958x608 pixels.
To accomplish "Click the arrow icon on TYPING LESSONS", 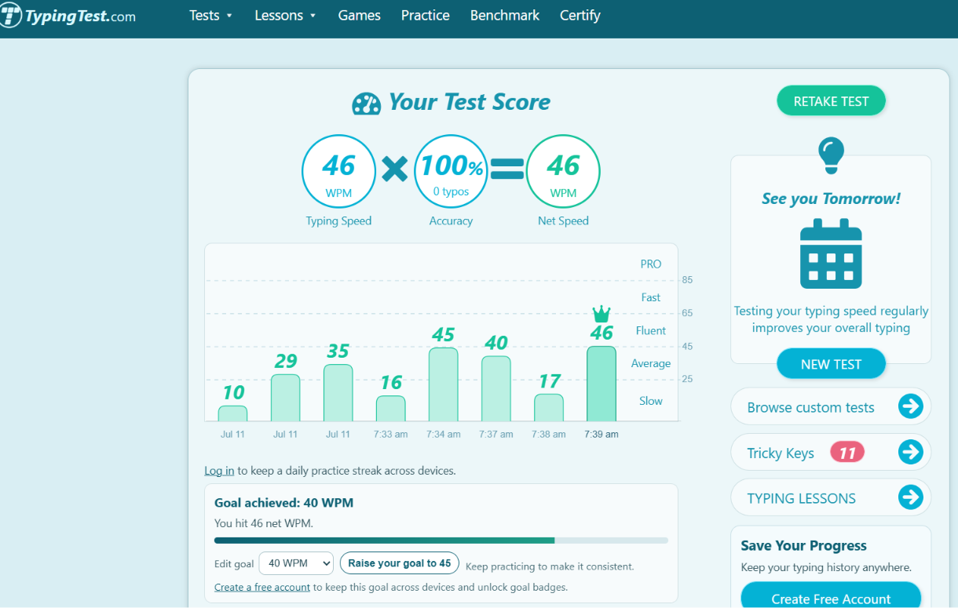I will click(x=910, y=497).
